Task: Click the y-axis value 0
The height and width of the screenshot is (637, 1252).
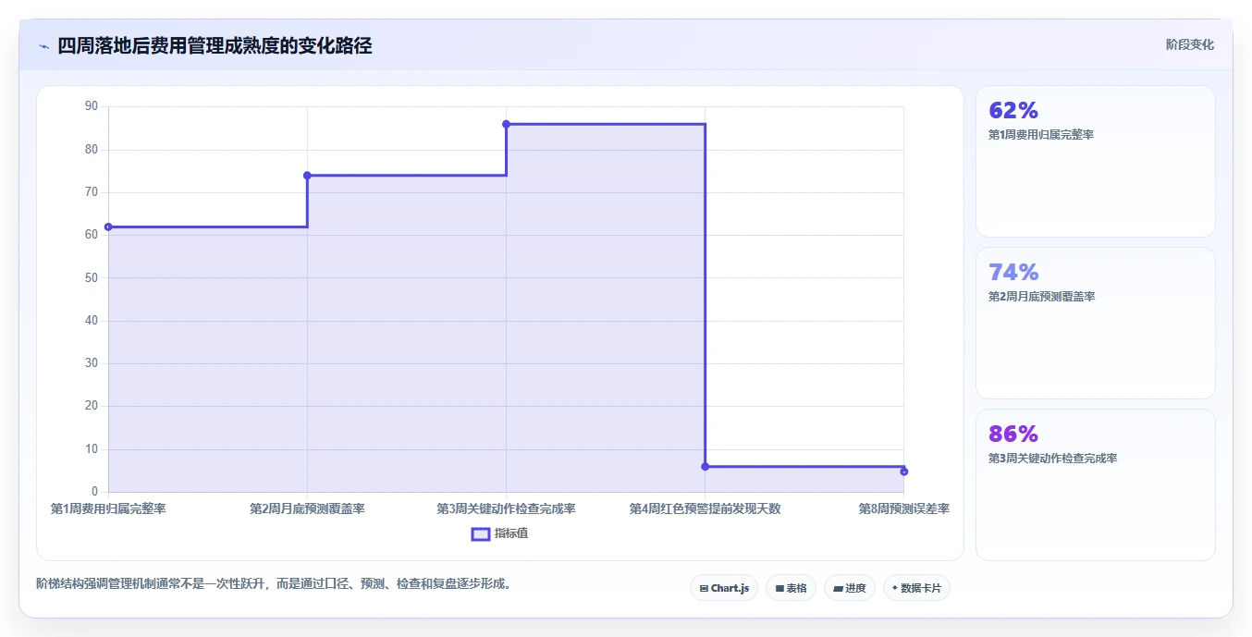Action: pyautogui.click(x=94, y=491)
